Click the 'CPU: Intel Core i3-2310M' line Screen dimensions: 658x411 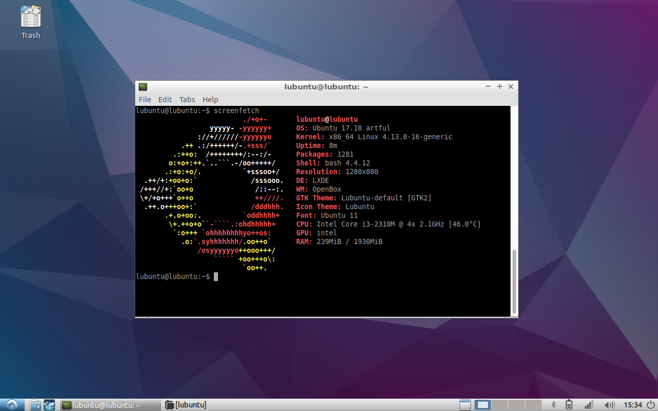(389, 225)
